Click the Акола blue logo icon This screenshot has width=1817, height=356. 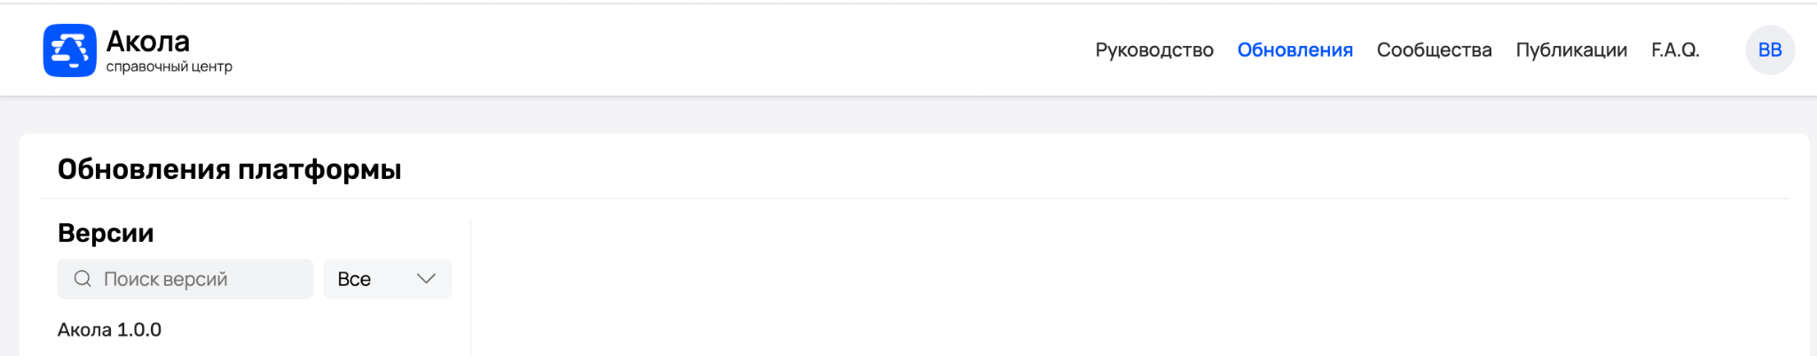coord(69,50)
